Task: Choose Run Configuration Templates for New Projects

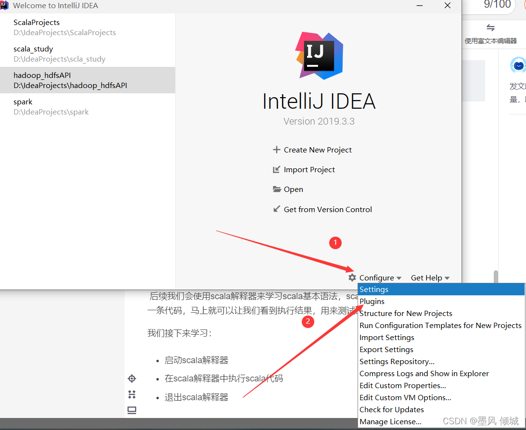Action: [441, 326]
